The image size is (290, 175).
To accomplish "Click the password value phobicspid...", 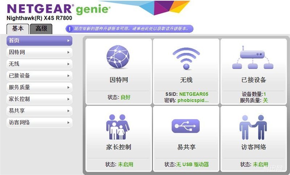I will [193, 100].
